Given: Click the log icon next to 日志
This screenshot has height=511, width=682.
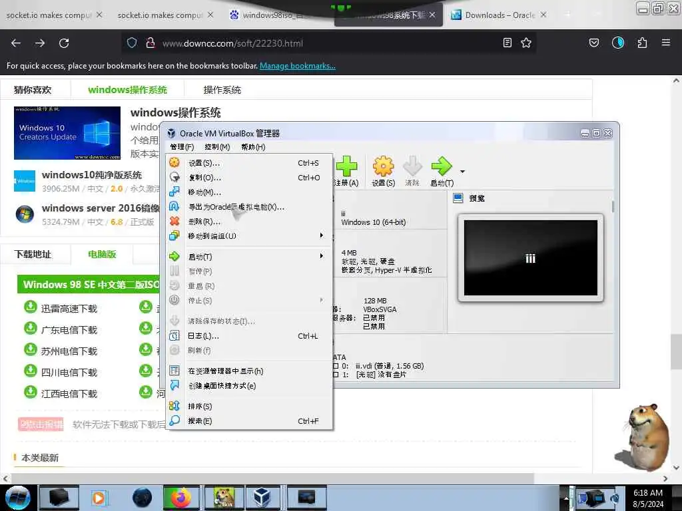Looking at the screenshot, I should tap(174, 335).
